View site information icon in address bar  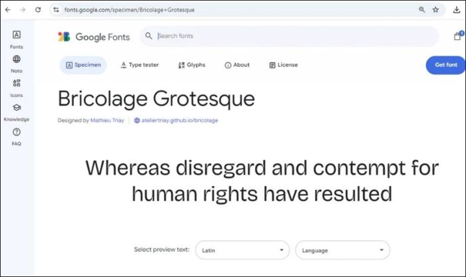56,10
